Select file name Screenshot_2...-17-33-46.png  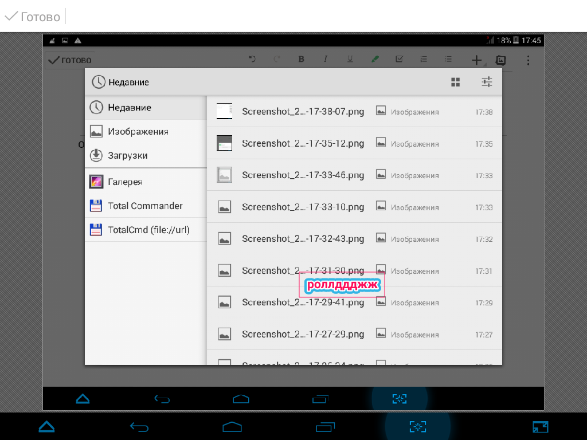click(303, 175)
